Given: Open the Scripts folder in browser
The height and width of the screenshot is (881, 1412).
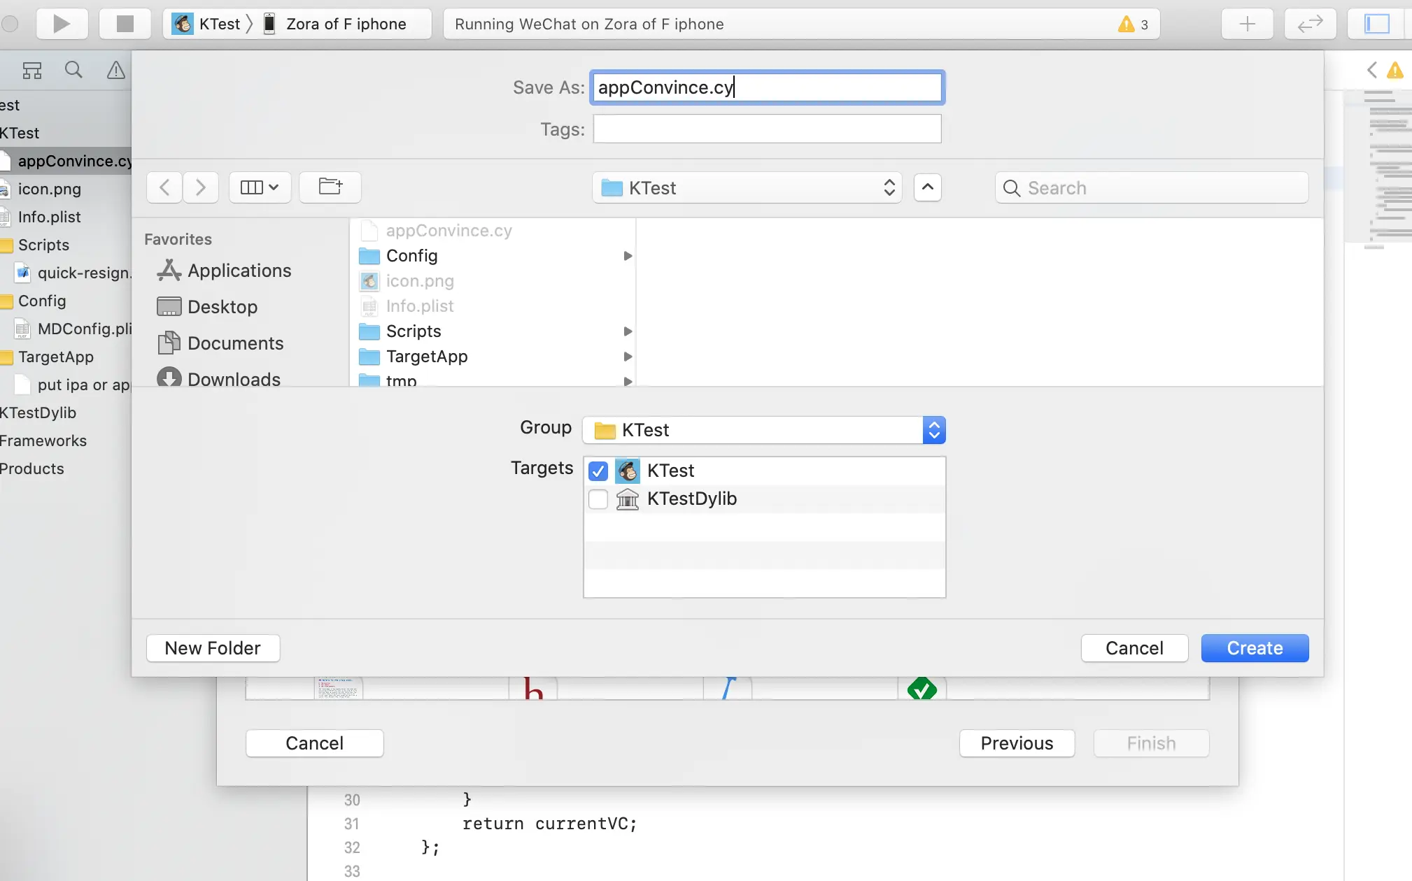Looking at the screenshot, I should [413, 331].
